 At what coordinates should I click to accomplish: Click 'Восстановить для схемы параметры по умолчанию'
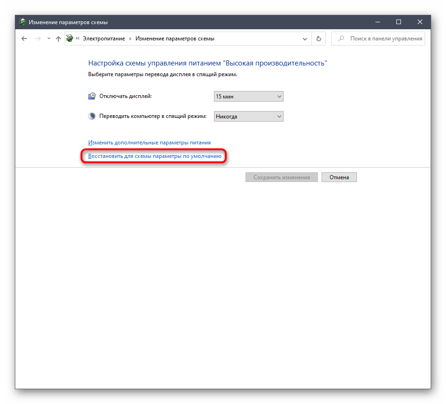155,156
